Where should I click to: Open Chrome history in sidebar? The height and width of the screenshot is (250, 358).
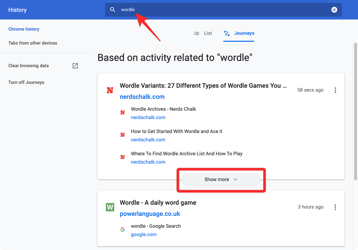(24, 29)
